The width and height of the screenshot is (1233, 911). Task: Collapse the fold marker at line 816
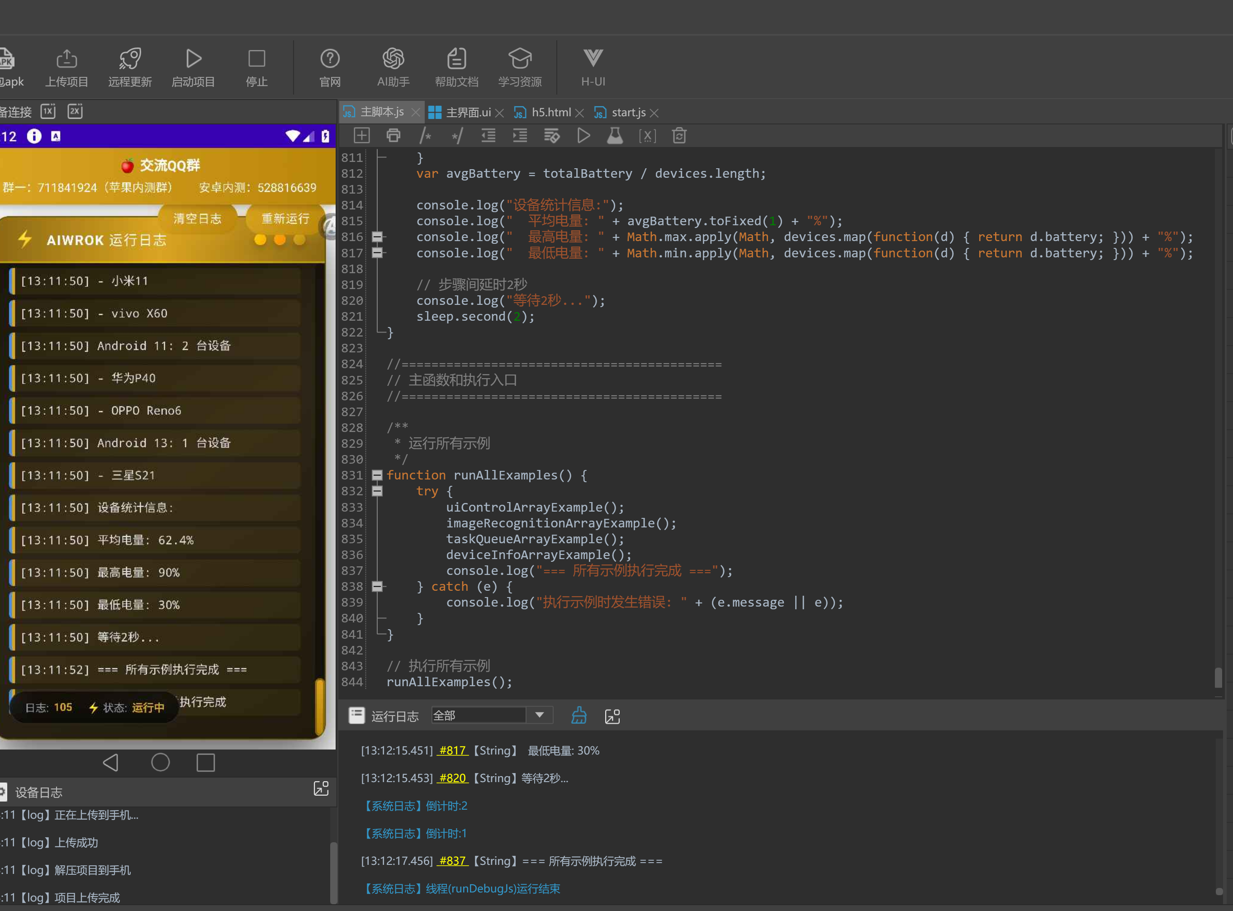coord(377,237)
